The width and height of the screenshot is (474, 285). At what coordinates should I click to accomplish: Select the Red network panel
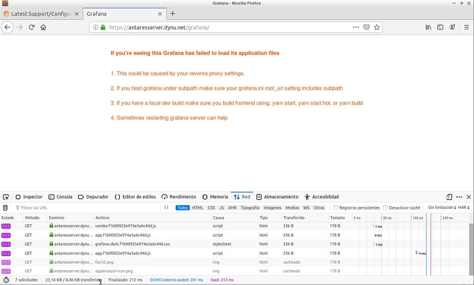click(x=242, y=197)
